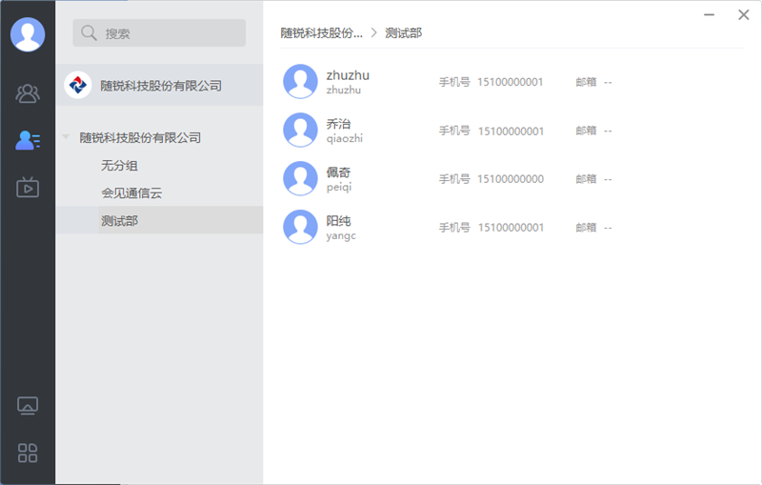Open the group contacts sidebar icon
The width and height of the screenshot is (762, 485).
click(x=28, y=93)
